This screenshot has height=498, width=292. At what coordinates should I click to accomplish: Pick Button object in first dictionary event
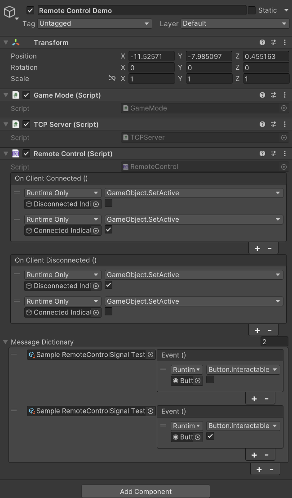click(x=198, y=381)
